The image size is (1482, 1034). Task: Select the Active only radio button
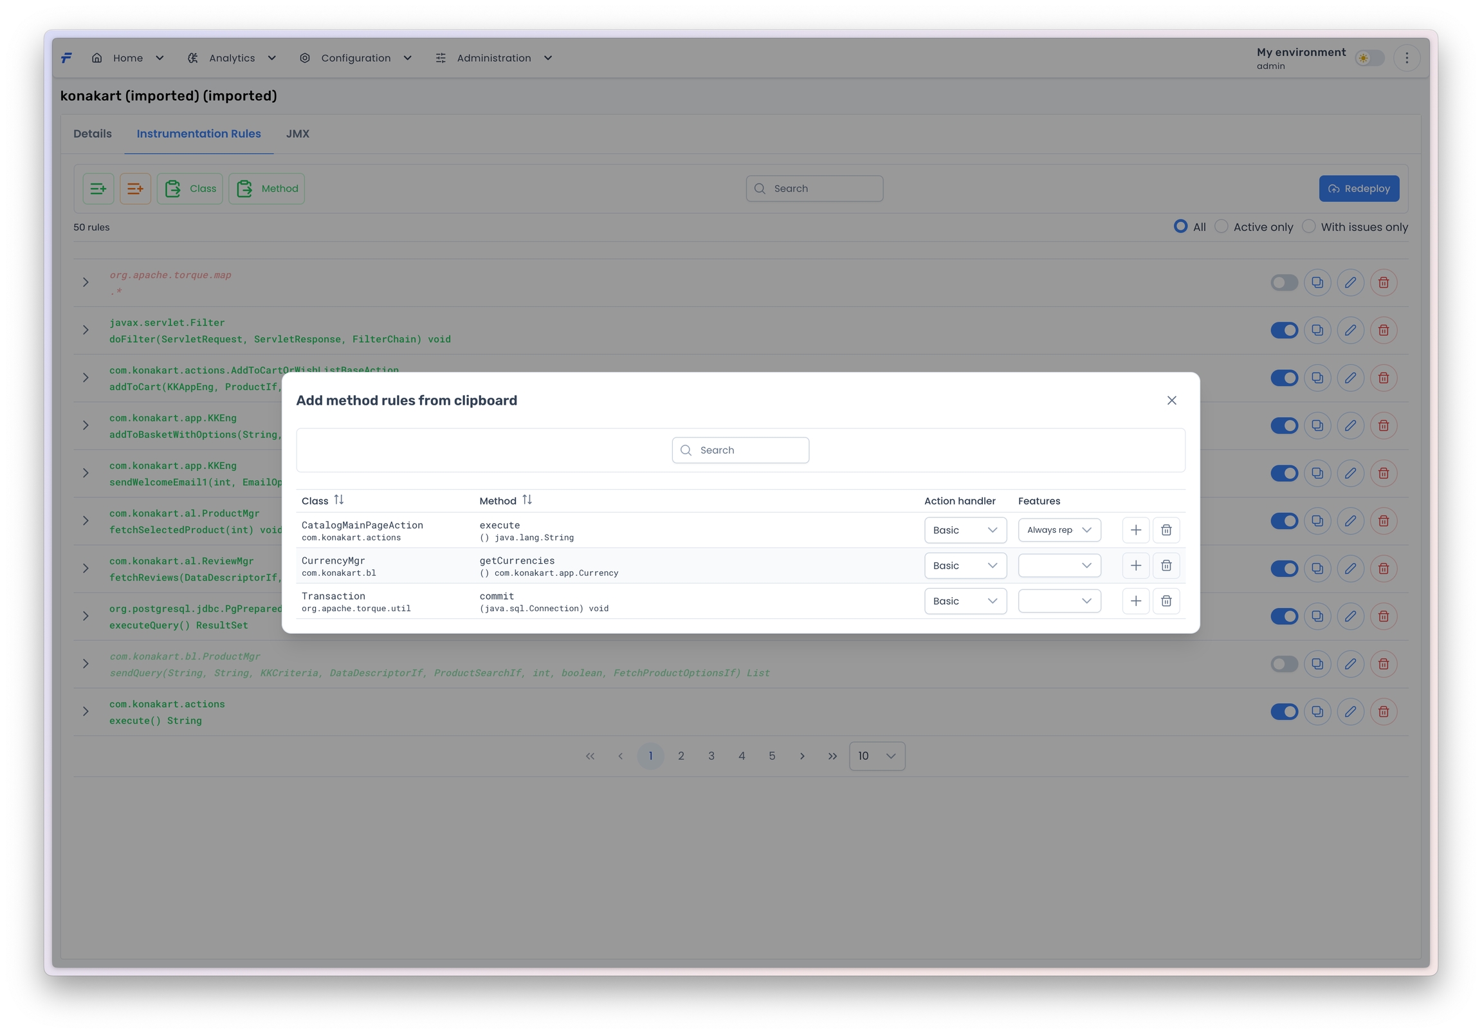[1221, 226]
